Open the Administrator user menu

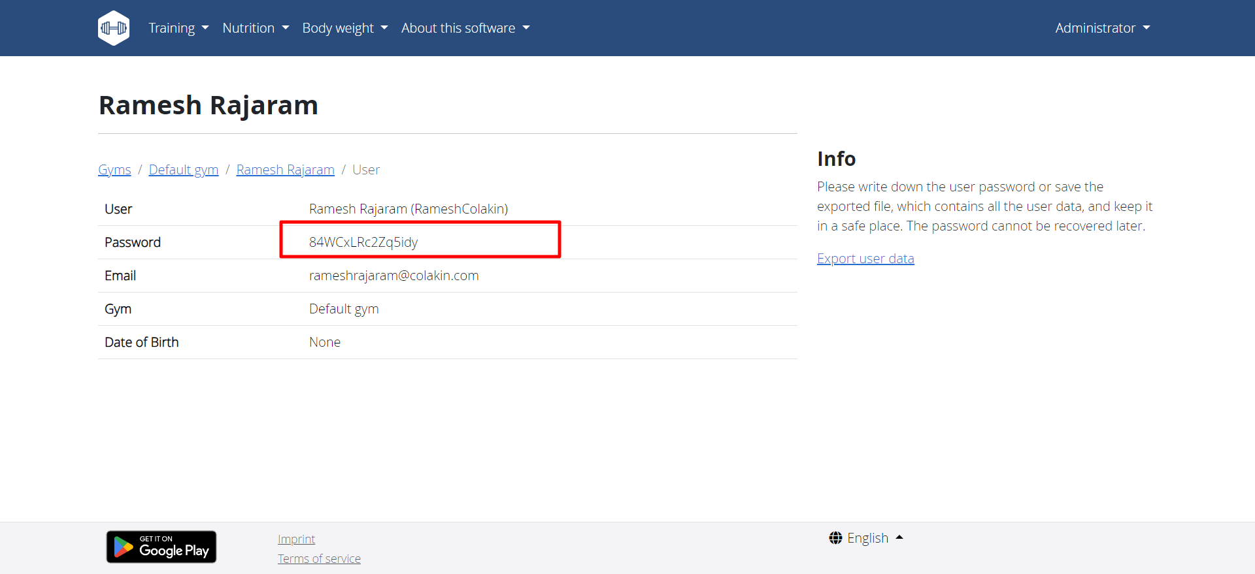1102,28
